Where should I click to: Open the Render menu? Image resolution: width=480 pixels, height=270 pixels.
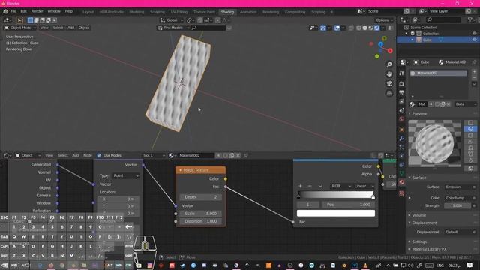coord(37,11)
